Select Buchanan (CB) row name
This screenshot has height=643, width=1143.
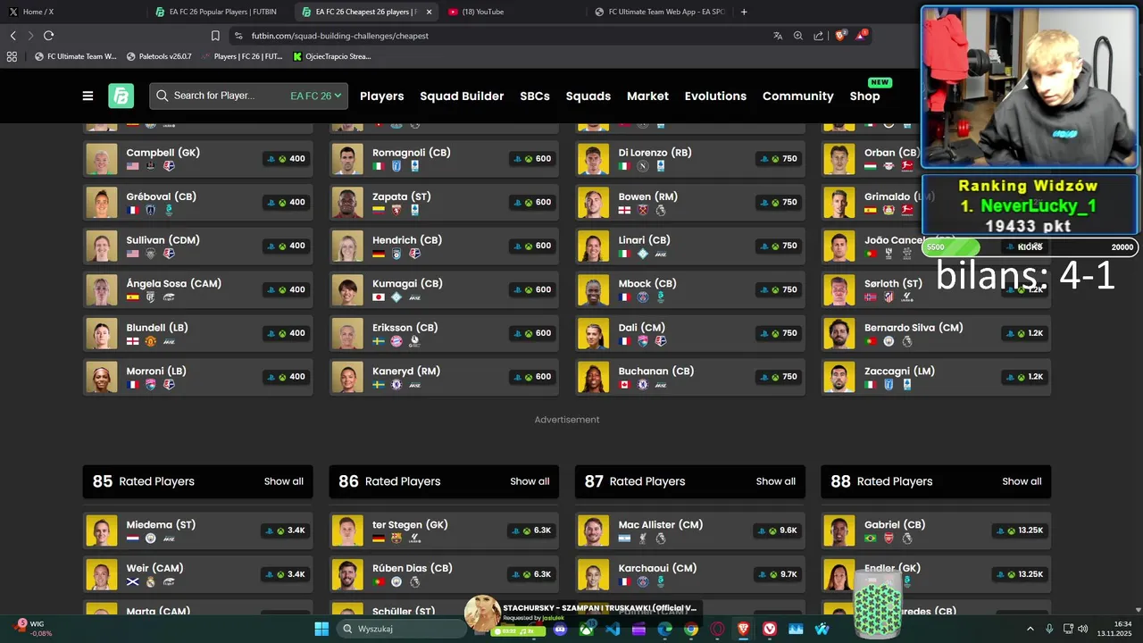pyautogui.click(x=656, y=372)
